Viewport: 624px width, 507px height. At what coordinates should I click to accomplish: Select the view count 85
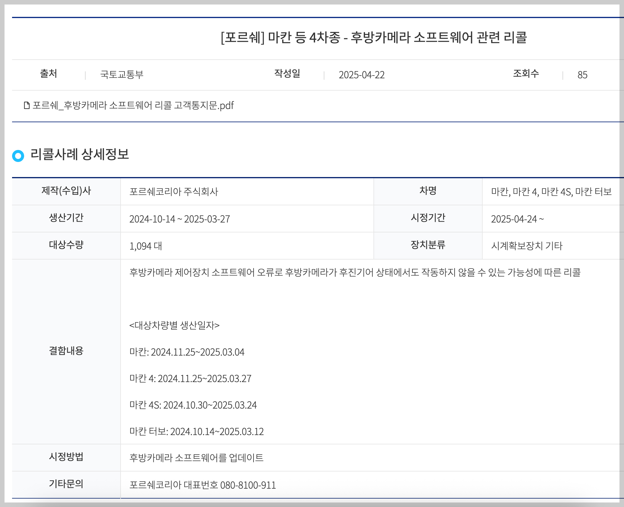click(582, 75)
